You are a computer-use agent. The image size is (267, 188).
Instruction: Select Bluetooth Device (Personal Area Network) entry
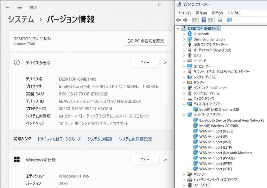pos(231,121)
